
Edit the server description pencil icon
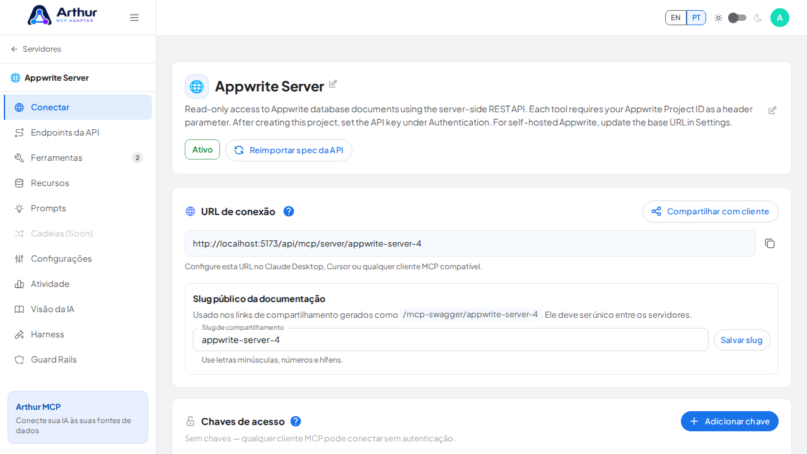(772, 110)
